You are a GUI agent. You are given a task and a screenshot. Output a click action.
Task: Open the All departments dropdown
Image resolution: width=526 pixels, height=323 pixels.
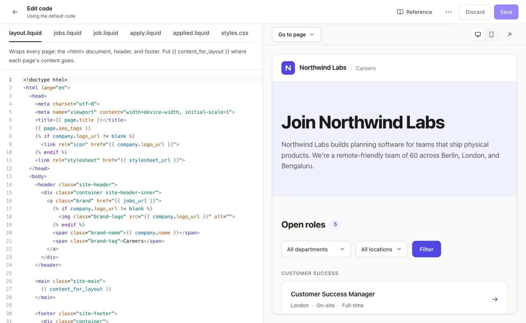pos(316,249)
